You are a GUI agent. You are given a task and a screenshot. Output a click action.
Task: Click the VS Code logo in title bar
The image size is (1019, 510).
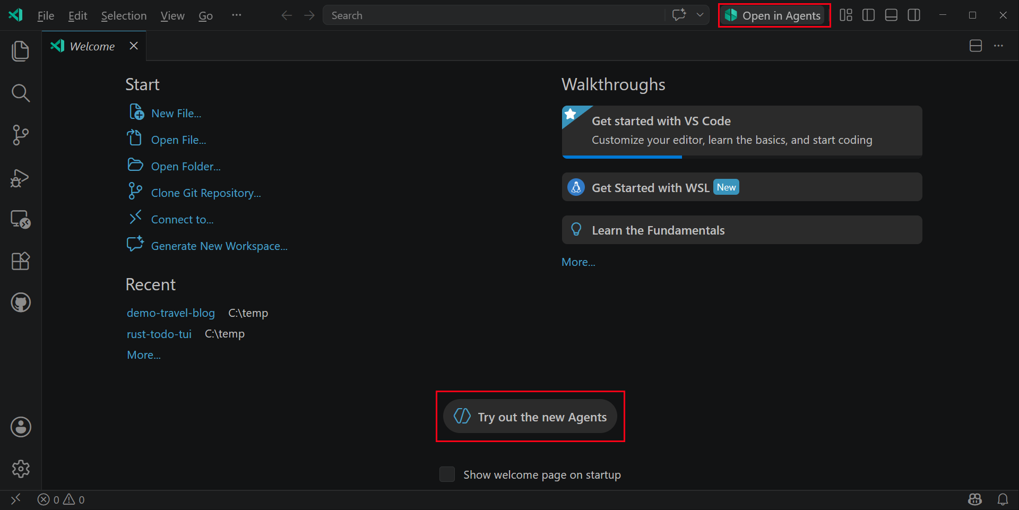tap(15, 15)
